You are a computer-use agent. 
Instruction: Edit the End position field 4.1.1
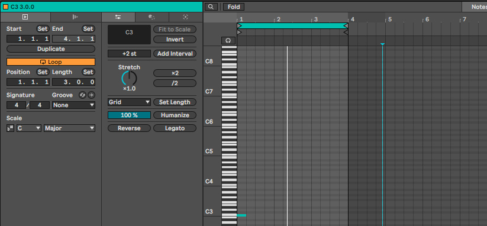point(73,39)
